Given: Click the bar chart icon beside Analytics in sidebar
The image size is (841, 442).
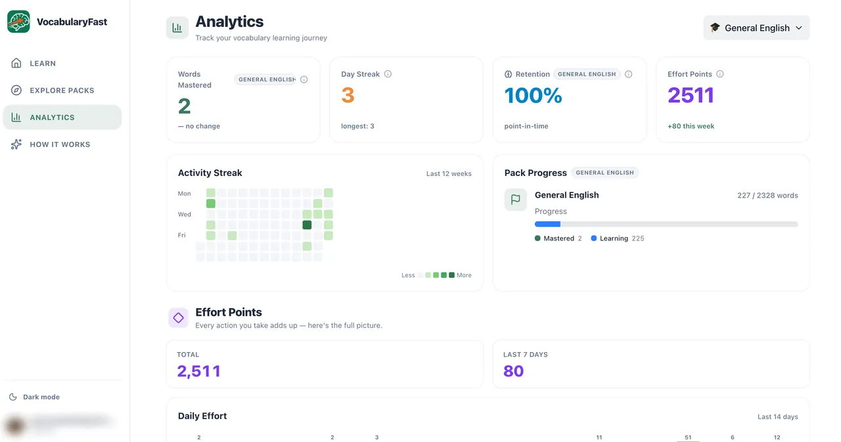Looking at the screenshot, I should click(16, 118).
